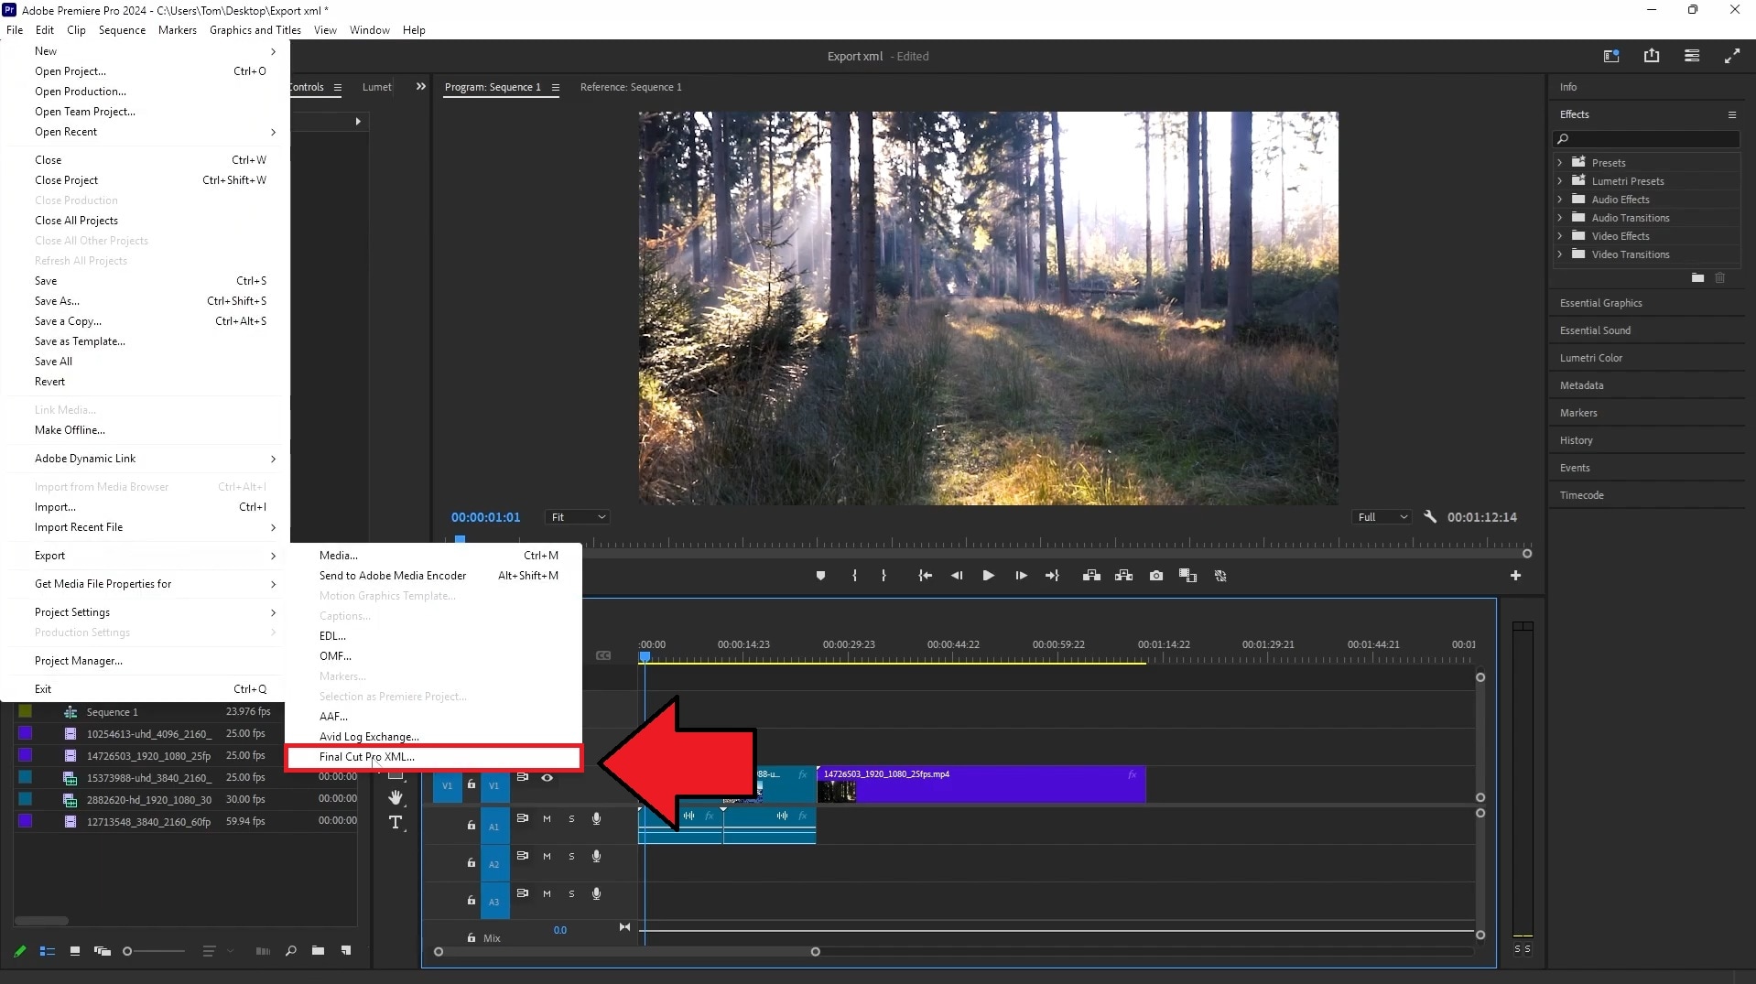Viewport: 1756px width, 984px height.
Task: Click the New Bin folder icon in Project panel
Action: click(318, 951)
